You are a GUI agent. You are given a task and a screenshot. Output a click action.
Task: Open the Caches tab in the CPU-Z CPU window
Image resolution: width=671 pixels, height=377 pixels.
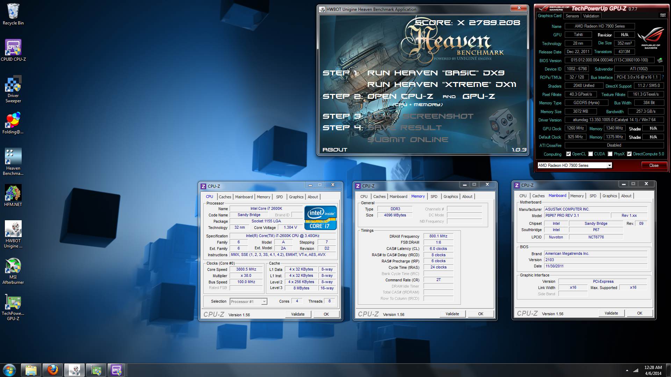click(x=225, y=197)
